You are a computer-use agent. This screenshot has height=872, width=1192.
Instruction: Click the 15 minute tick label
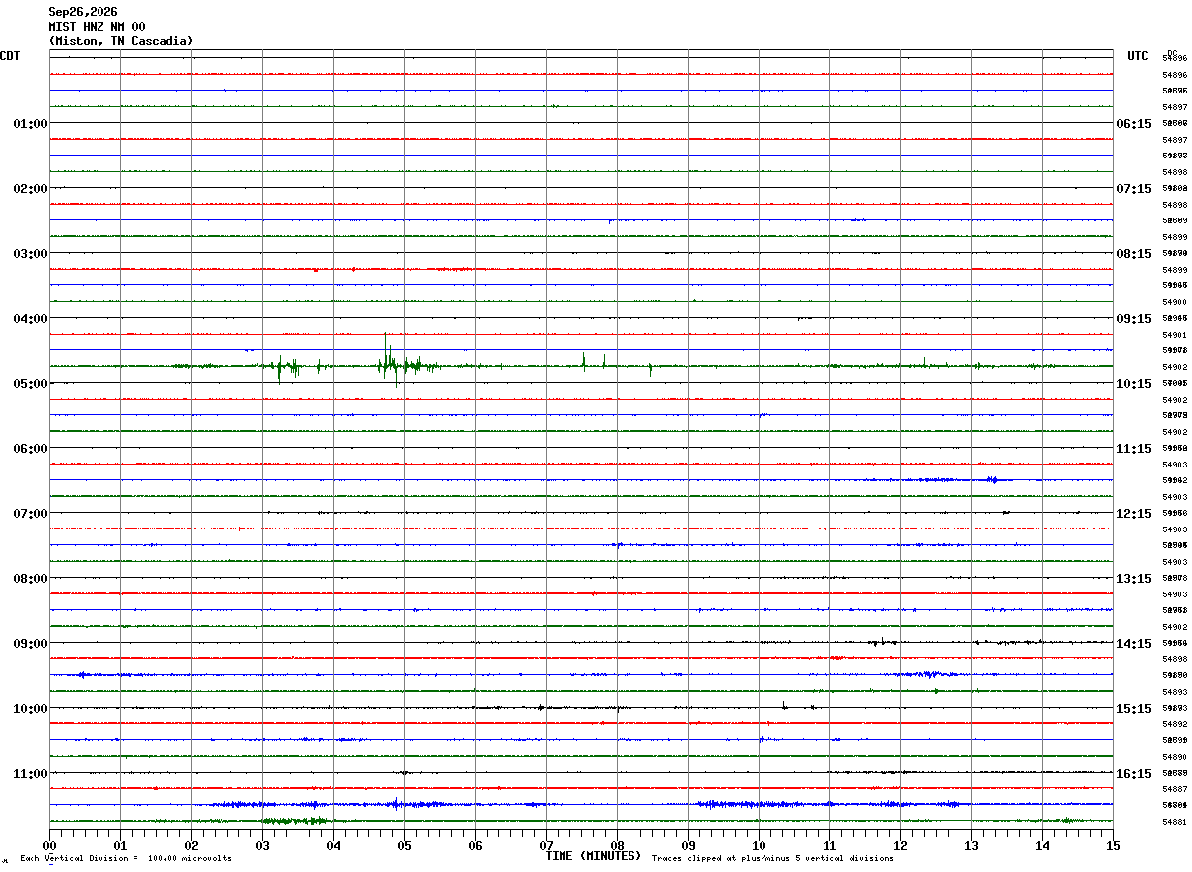click(1113, 845)
